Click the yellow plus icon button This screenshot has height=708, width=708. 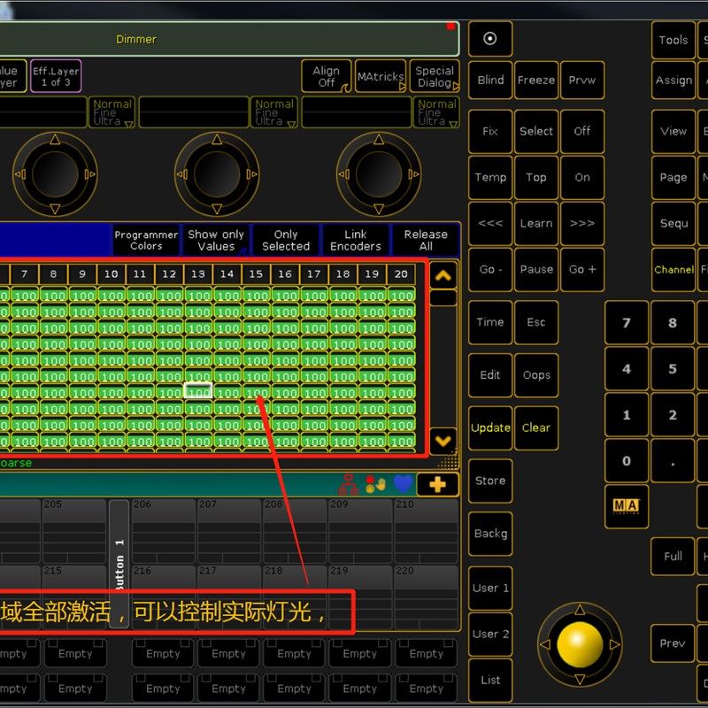click(437, 484)
